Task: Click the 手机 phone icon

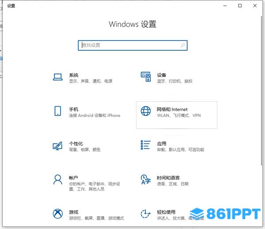Action: 57,111
